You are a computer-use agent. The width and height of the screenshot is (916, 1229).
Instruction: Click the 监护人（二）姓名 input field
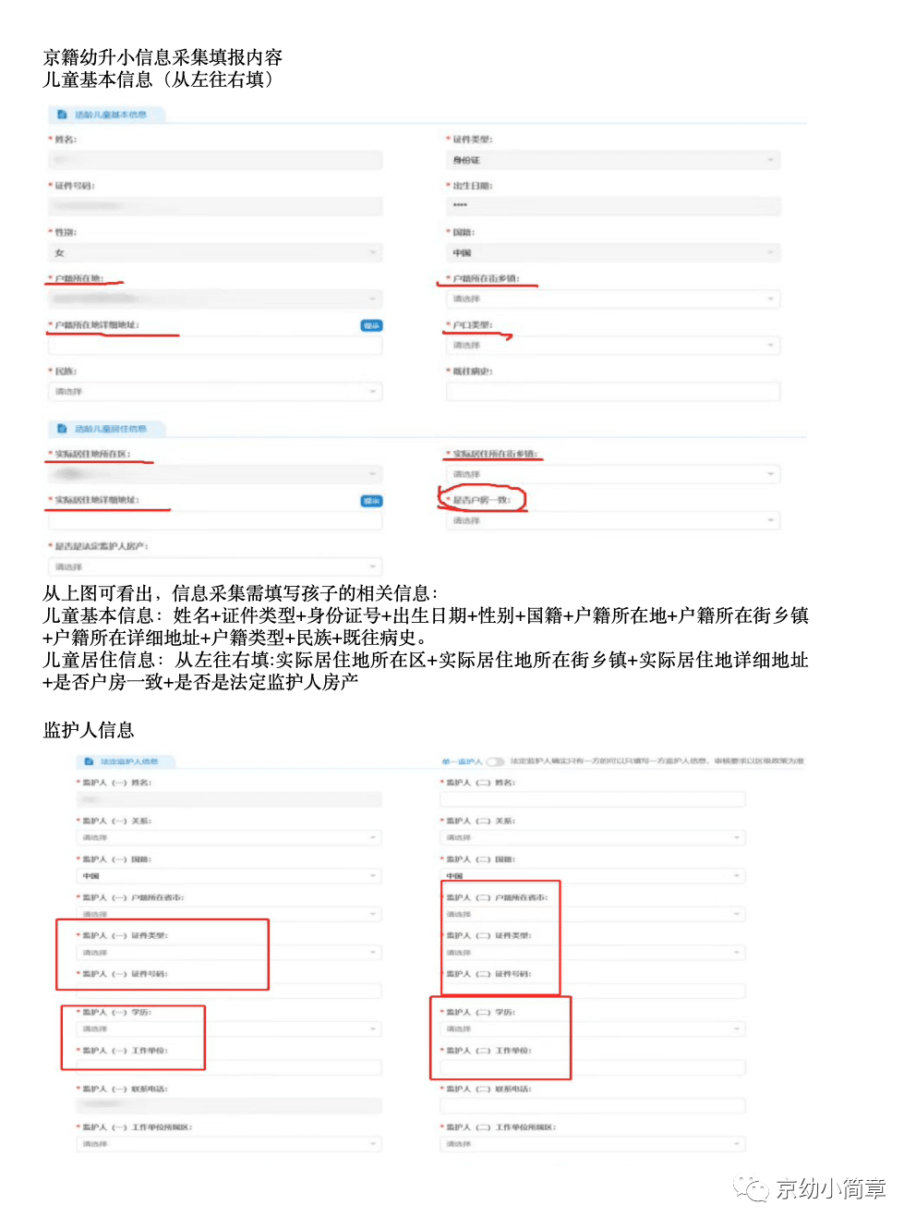coord(593,799)
